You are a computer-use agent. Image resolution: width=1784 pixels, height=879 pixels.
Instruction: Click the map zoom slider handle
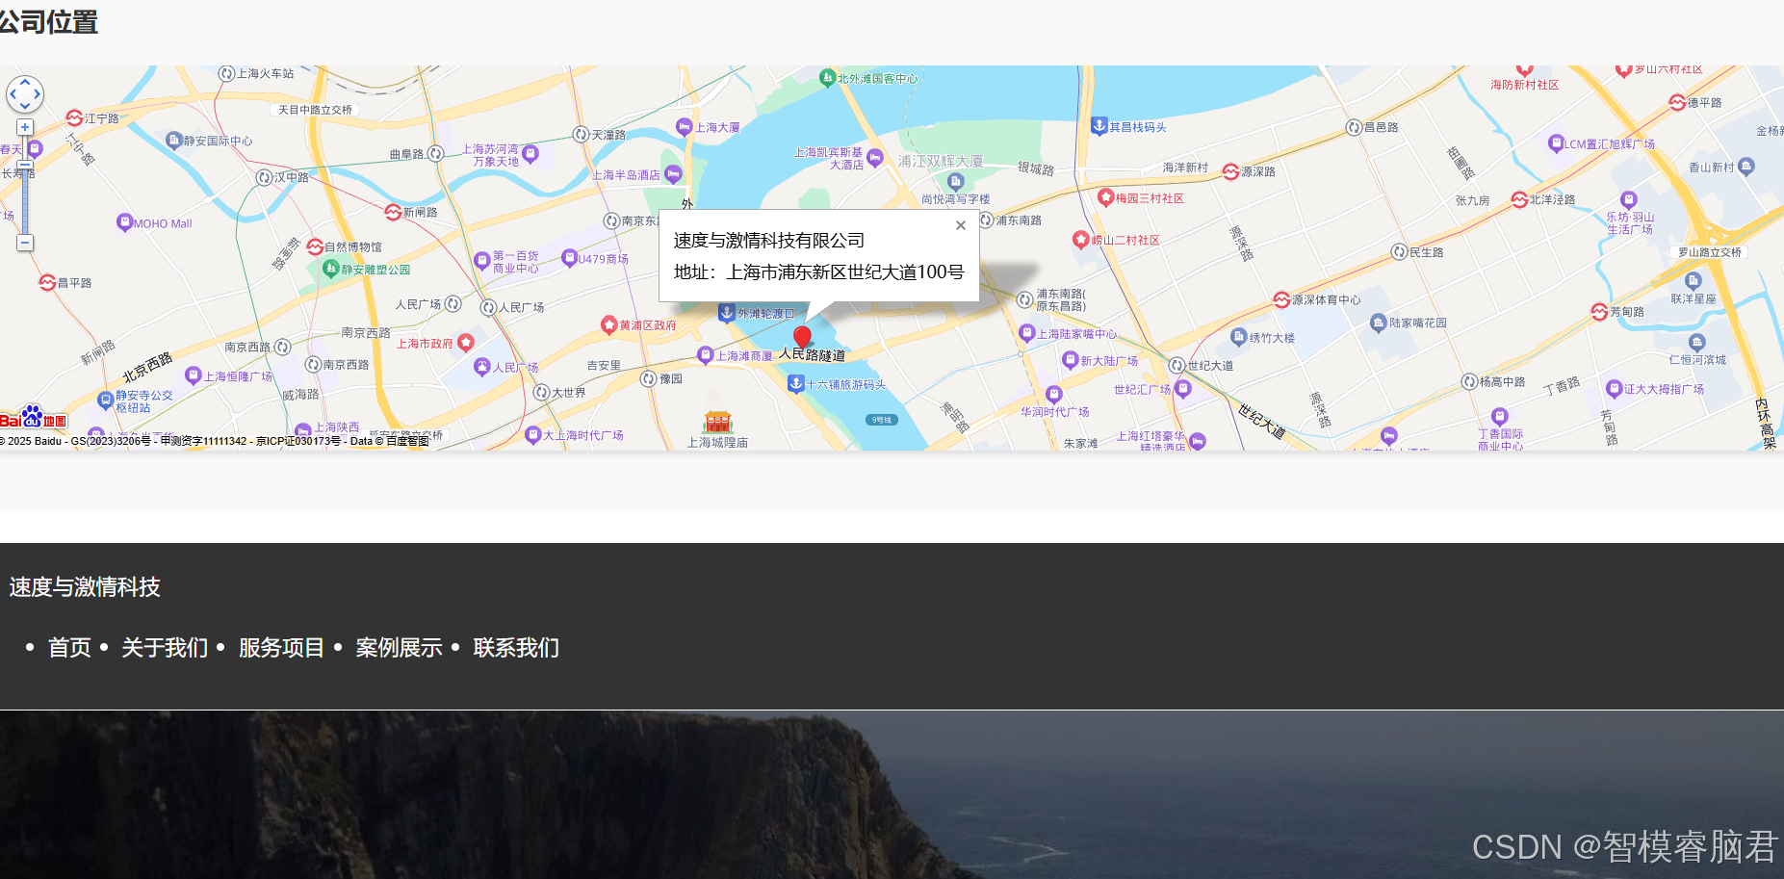coord(25,165)
